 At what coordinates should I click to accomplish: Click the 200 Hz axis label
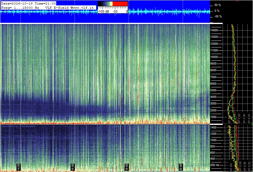[x=215, y=165]
